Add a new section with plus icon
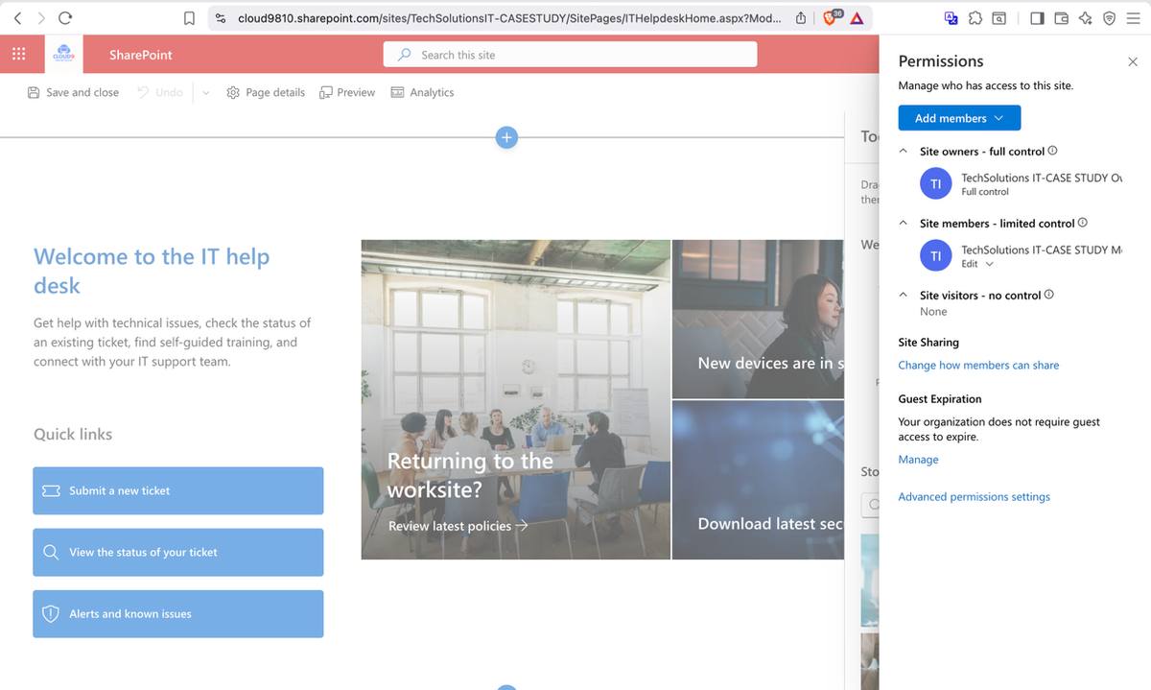This screenshot has width=1151, height=690. (506, 137)
